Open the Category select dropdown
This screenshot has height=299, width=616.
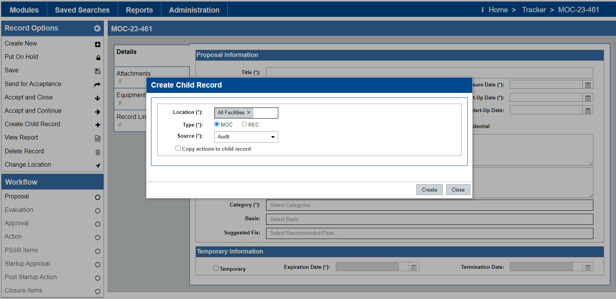(x=429, y=205)
